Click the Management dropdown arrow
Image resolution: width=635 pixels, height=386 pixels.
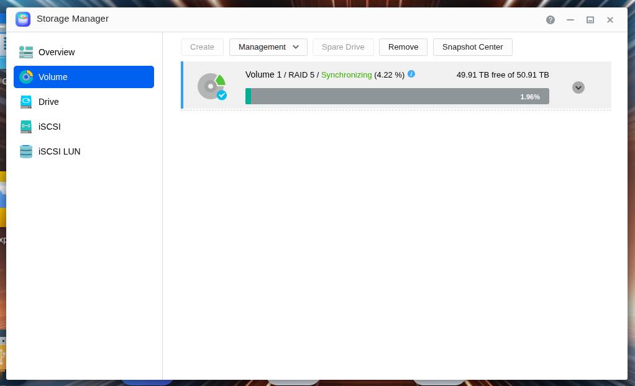click(296, 47)
